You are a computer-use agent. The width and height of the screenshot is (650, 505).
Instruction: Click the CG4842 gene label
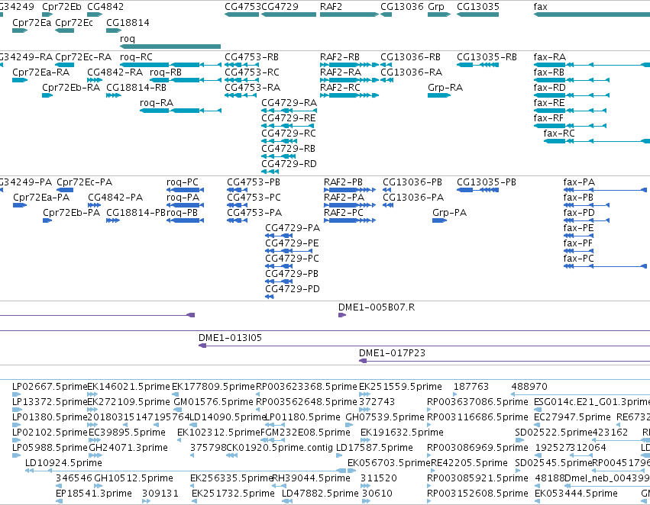tap(105, 7)
